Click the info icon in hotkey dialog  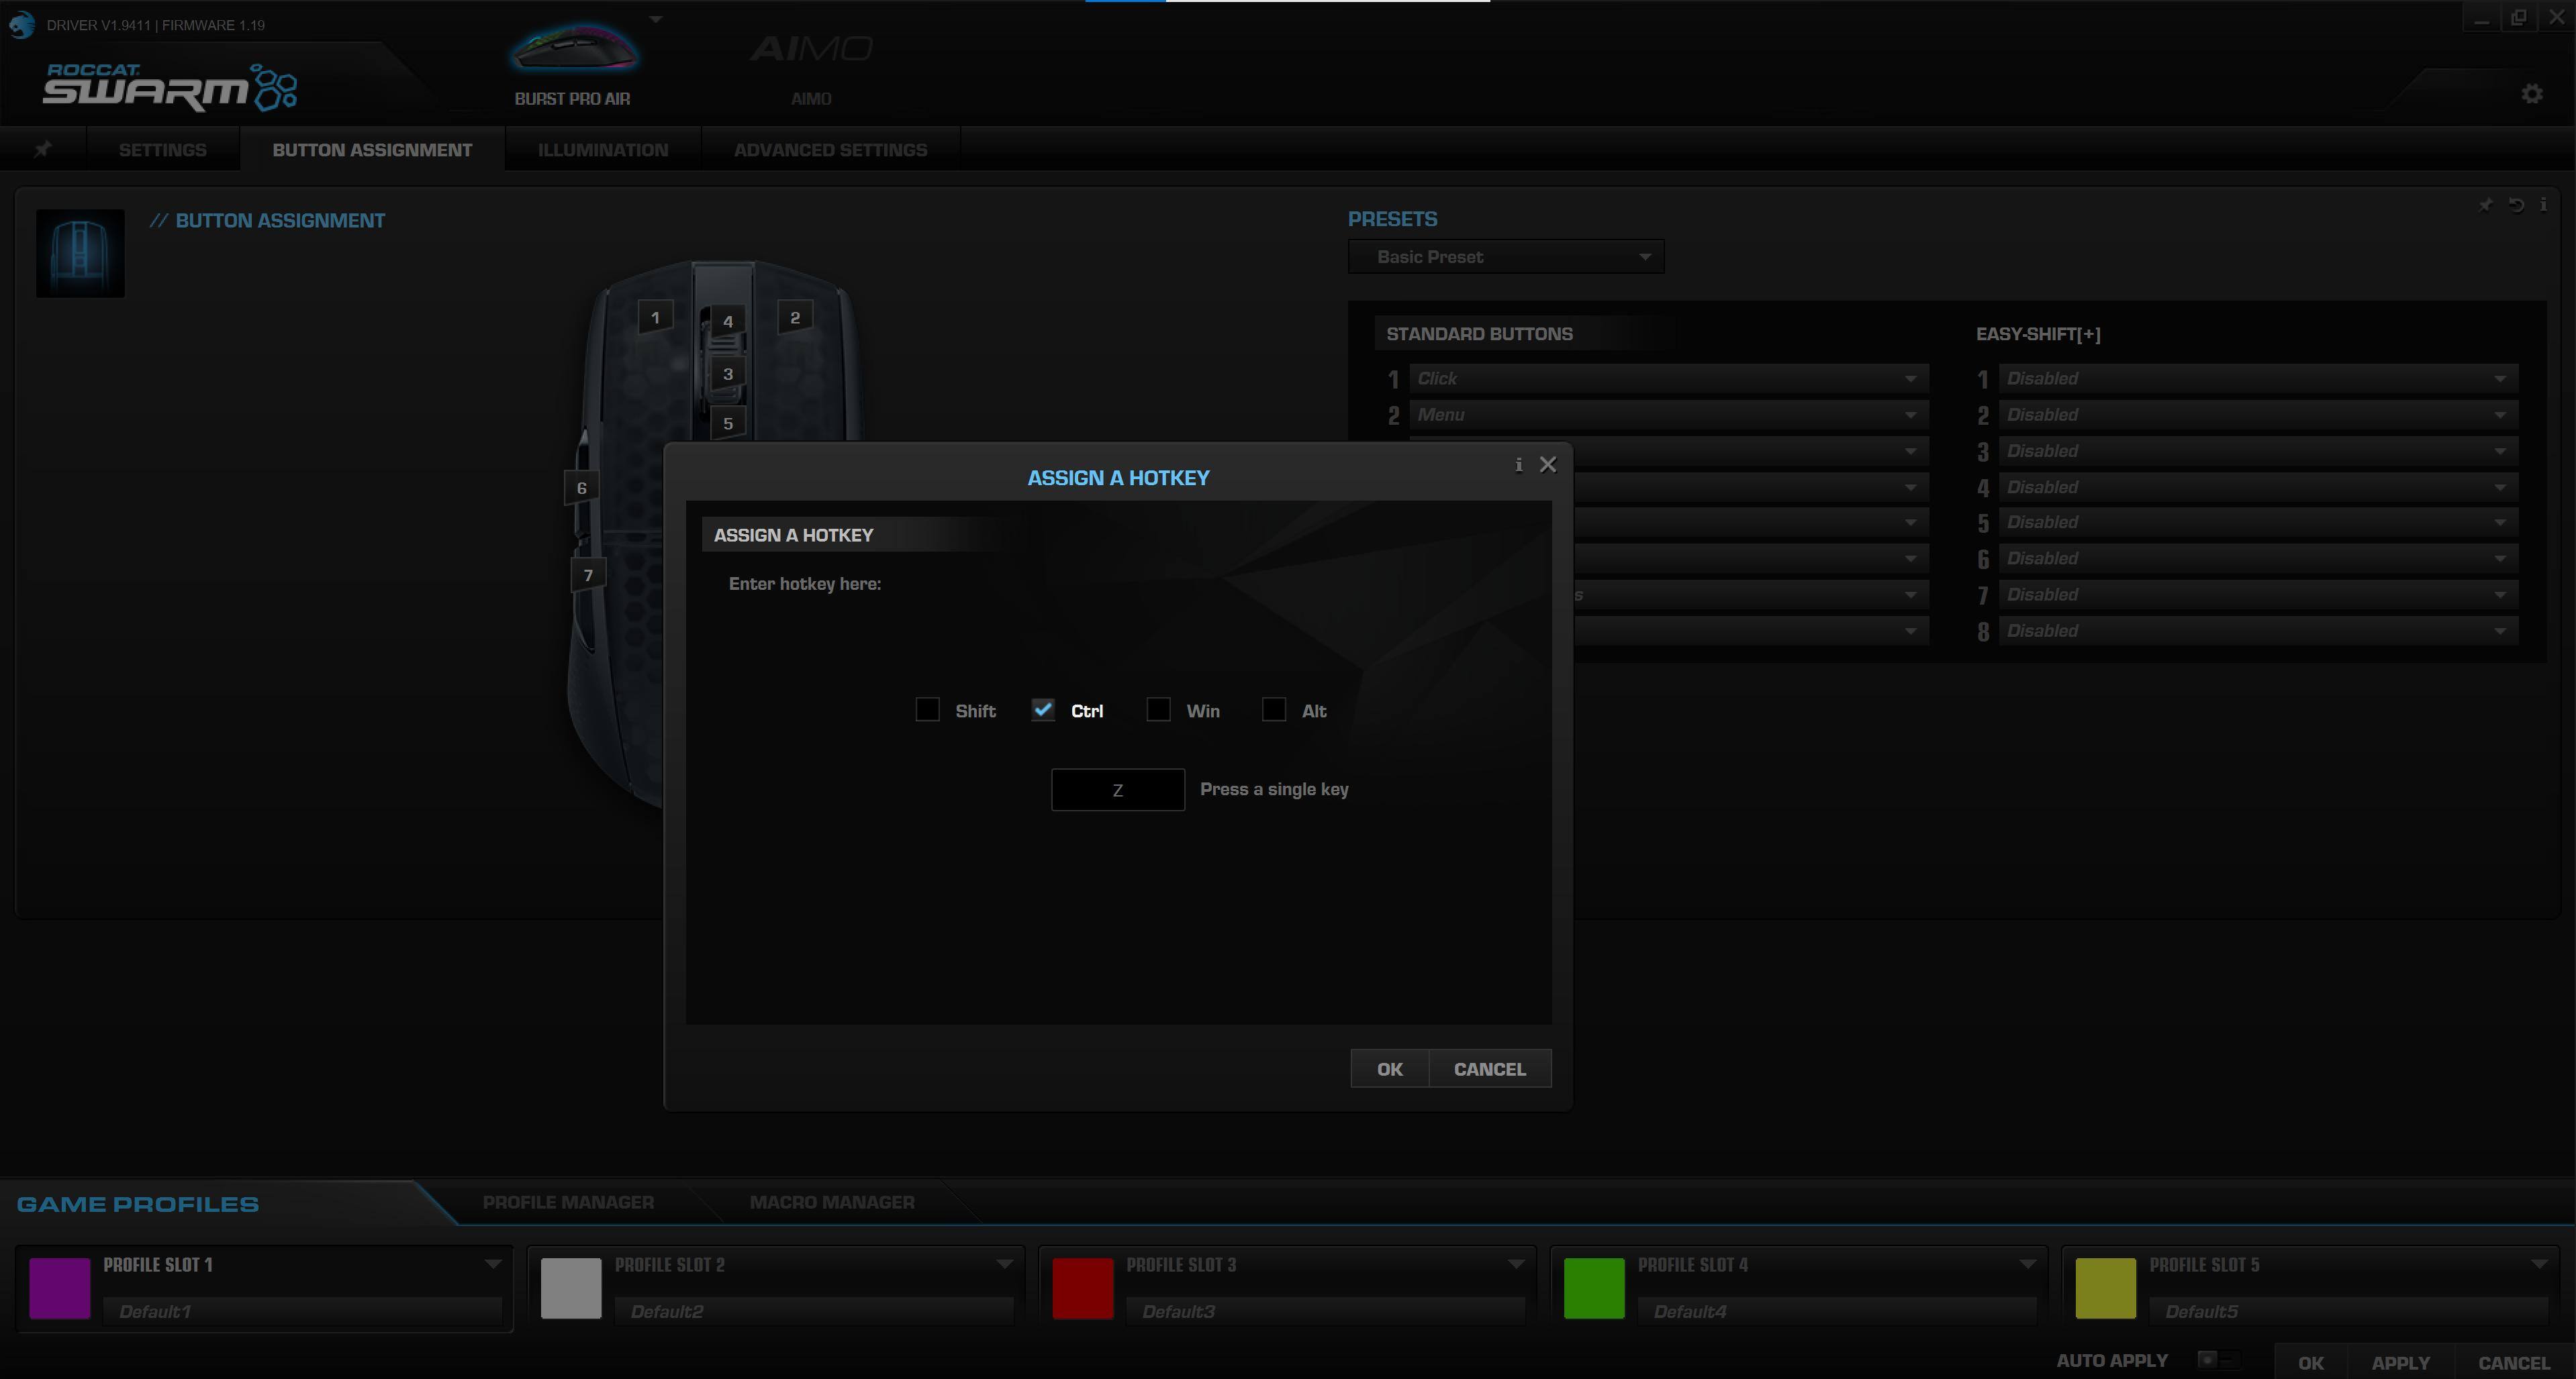(x=1518, y=464)
